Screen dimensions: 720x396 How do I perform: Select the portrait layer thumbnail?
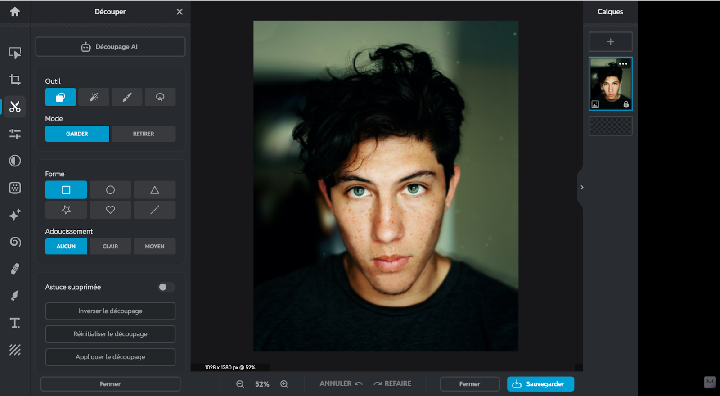pyautogui.click(x=611, y=84)
